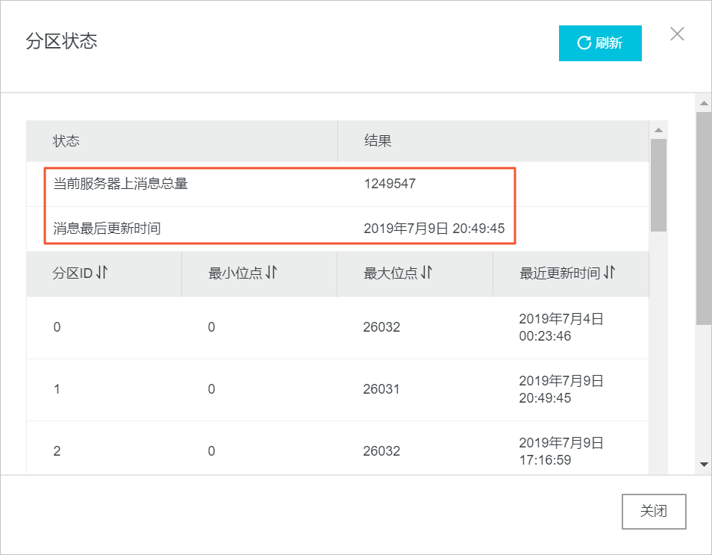The image size is (712, 555).
Task: Sort by 最近更新时间 column arrows
Action: (609, 273)
